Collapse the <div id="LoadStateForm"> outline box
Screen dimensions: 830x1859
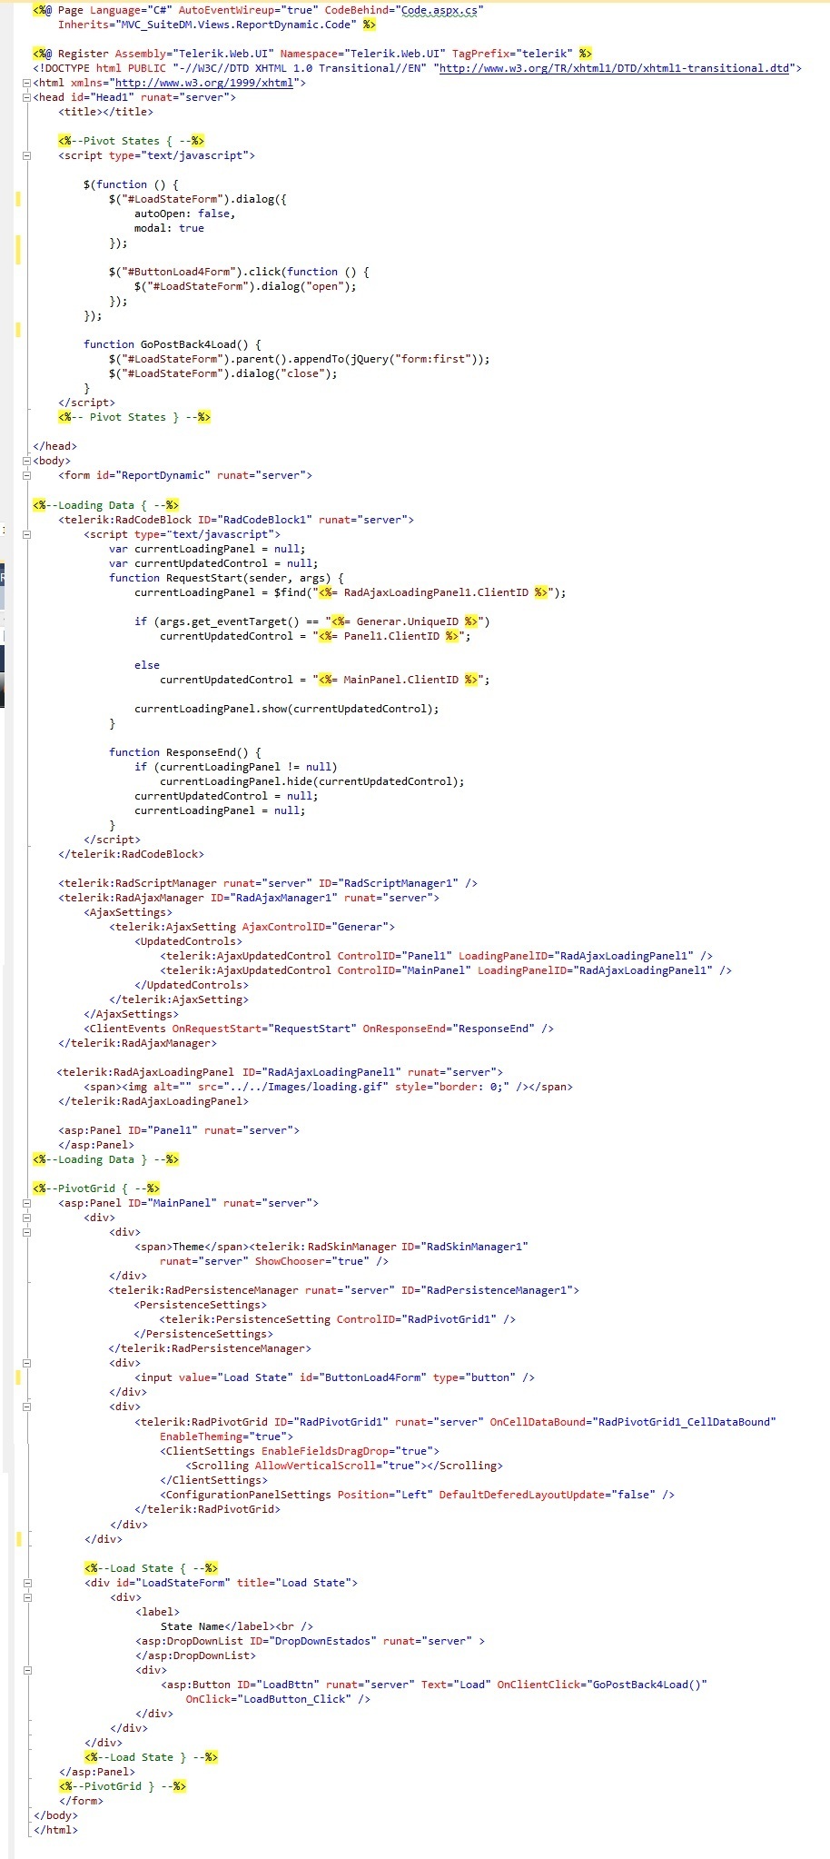pos(26,1583)
